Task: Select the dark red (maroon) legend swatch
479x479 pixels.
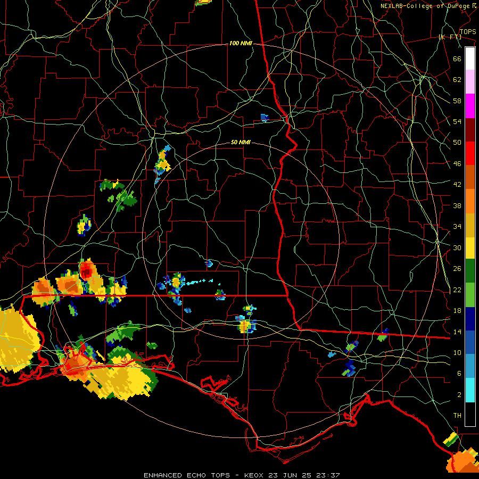Action: coord(470,129)
